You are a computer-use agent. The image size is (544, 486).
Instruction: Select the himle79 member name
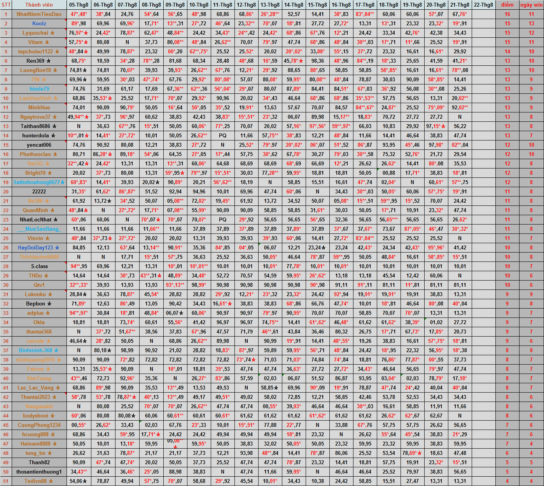coord(39,89)
